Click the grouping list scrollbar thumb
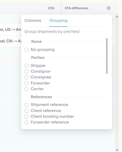The image size is (122, 152). [x=107, y=56]
